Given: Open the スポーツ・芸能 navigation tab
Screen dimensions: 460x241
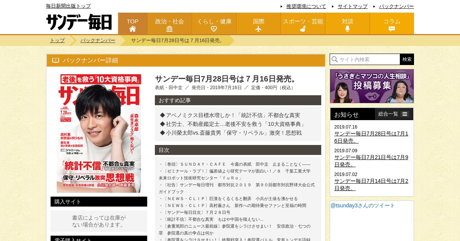Looking at the screenshot, I should pyautogui.click(x=303, y=23).
